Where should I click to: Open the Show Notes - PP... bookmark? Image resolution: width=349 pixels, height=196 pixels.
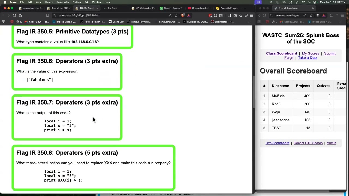coord(222,22)
